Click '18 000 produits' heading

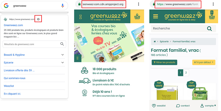pos(104,69)
